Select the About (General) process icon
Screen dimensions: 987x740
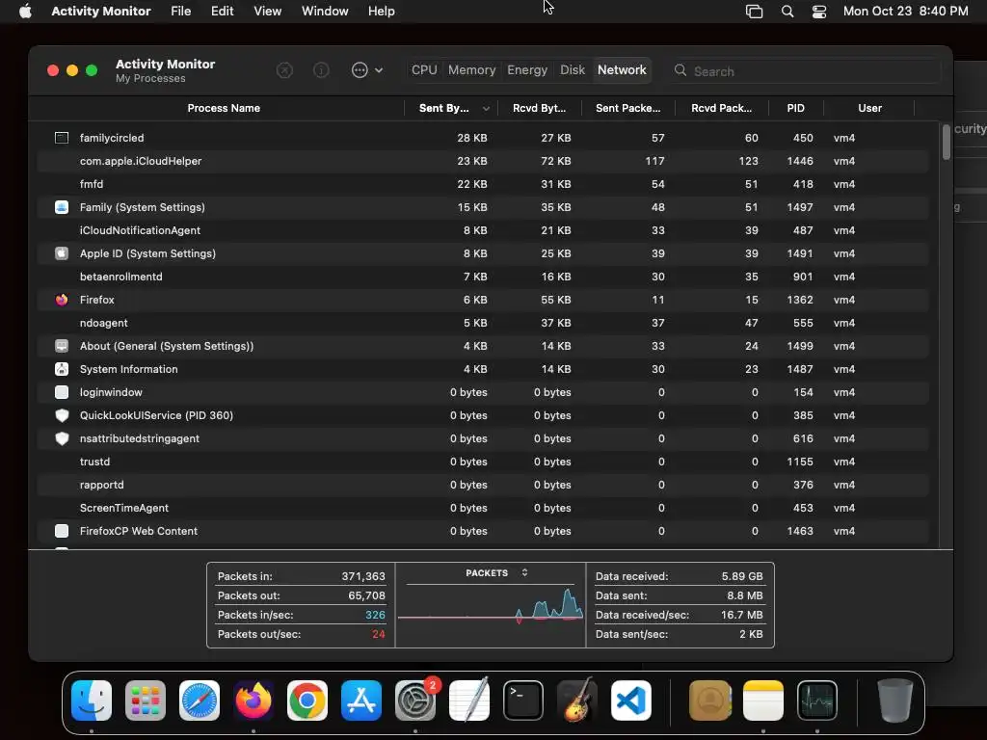click(x=62, y=346)
